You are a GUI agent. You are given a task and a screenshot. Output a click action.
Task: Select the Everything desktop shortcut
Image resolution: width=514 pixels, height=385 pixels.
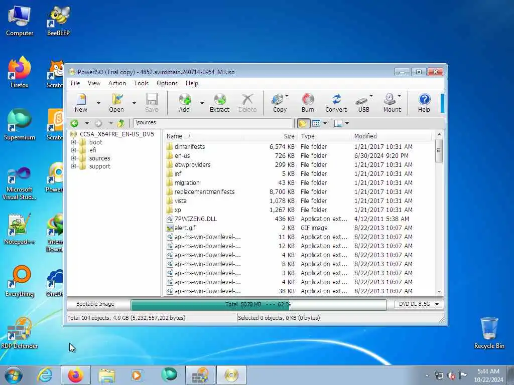click(20, 282)
